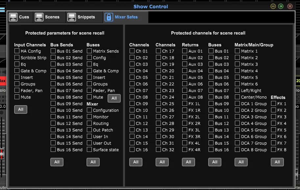Protect Bus 01 in channels panel
The width and height of the screenshot is (300, 190).
(x=211, y=51)
